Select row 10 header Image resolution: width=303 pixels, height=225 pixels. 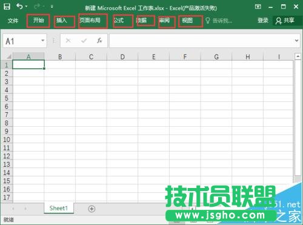(x=7, y=139)
